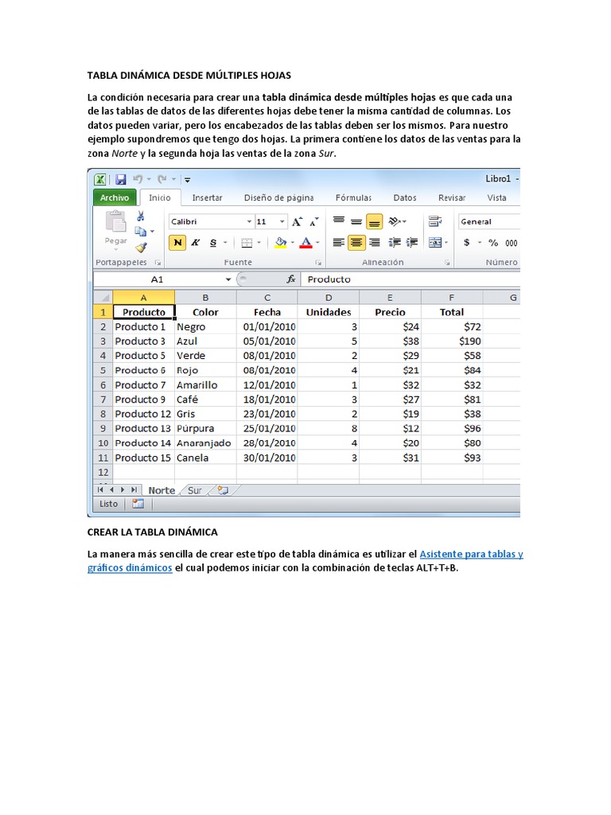Viewport: 611px width, 815px height.
Task: Select cell containing Anaranjado
Action: click(205, 443)
